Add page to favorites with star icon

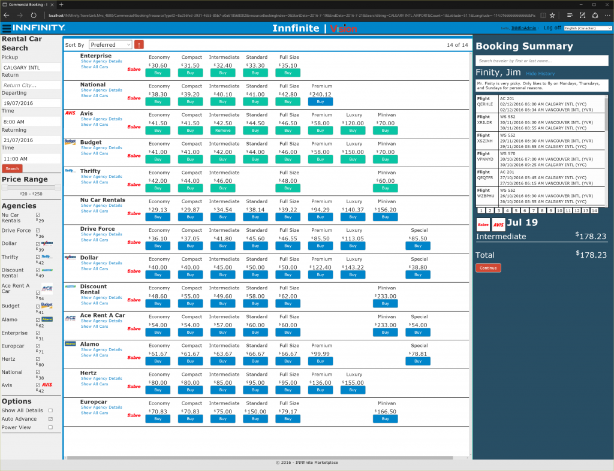tap(552, 15)
